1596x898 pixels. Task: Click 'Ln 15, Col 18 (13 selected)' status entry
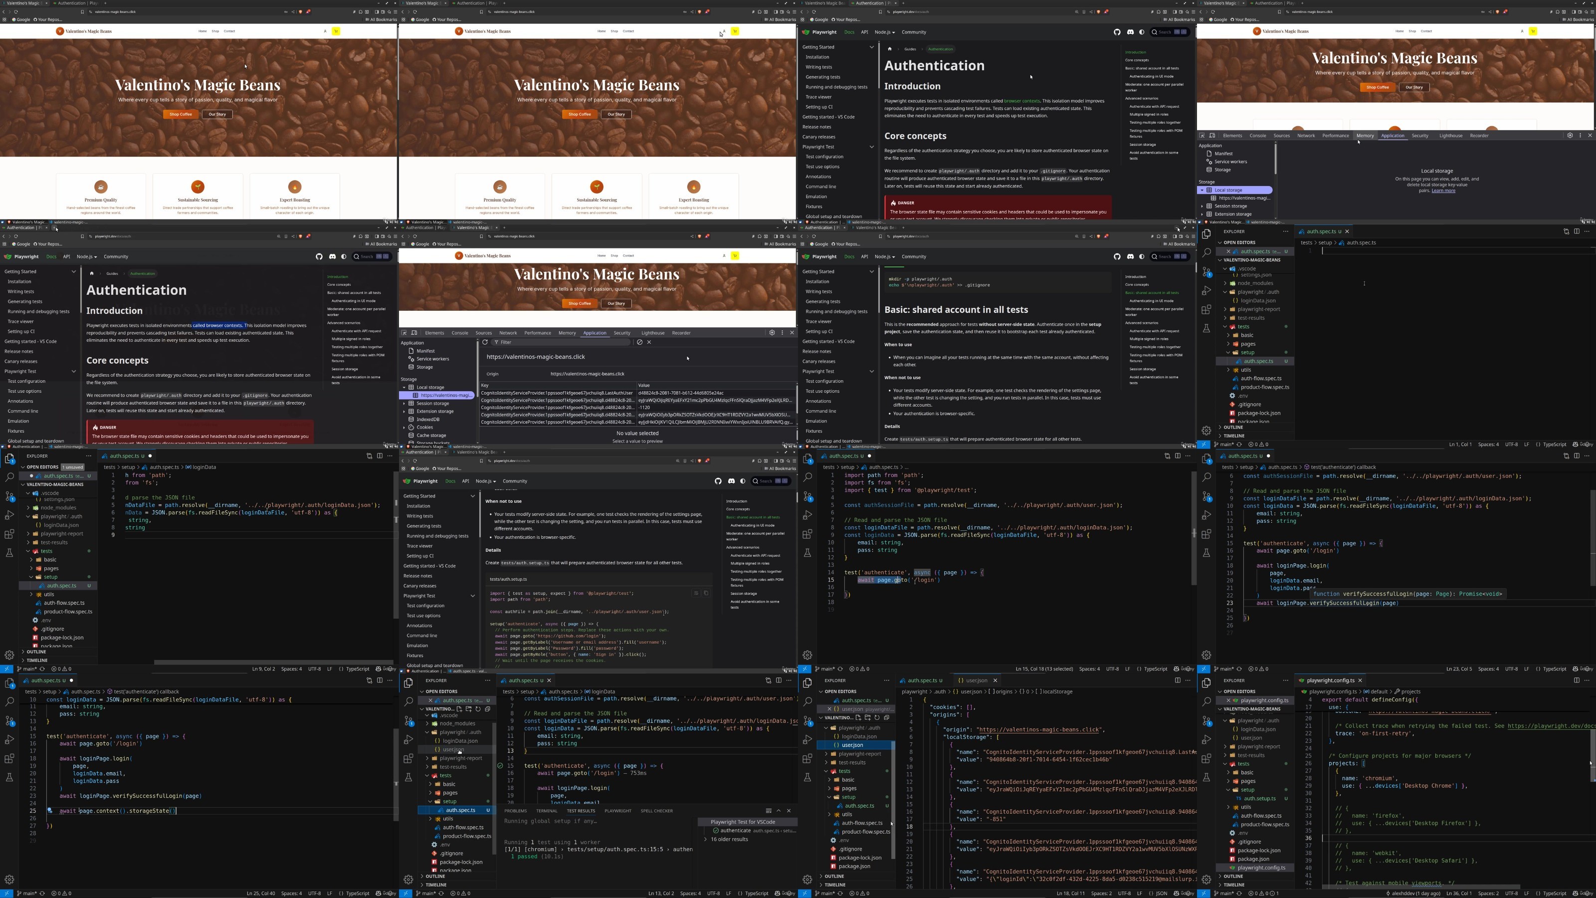point(1045,670)
